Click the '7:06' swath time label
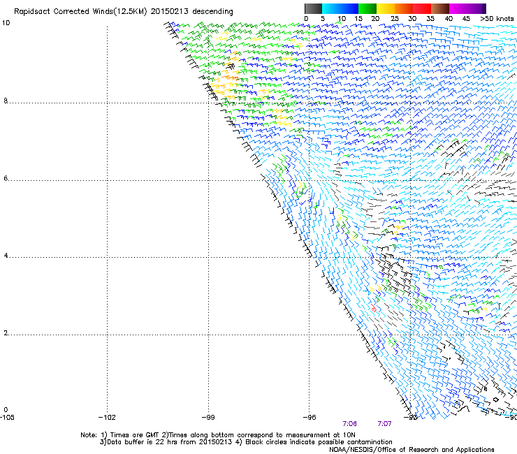This screenshot has height=454, width=517. tap(349, 424)
